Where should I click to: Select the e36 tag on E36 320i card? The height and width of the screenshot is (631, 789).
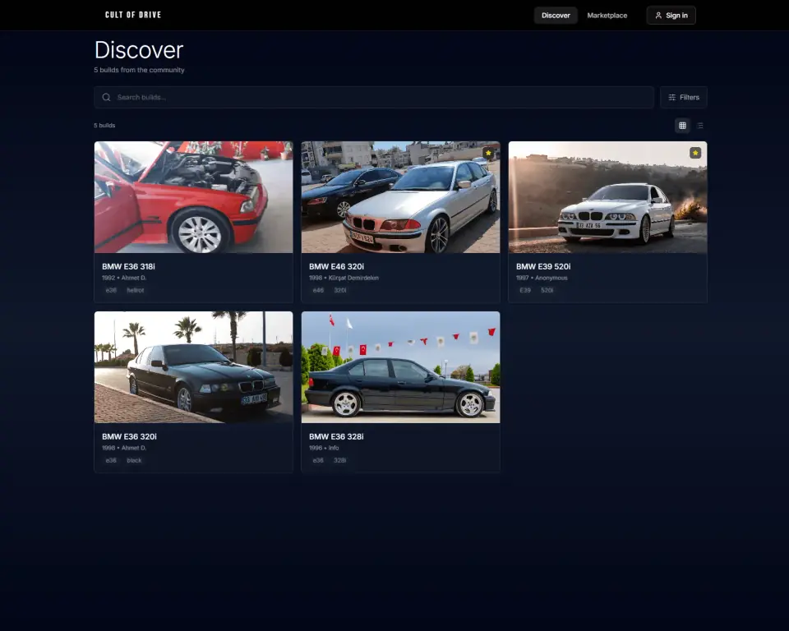pyautogui.click(x=111, y=460)
